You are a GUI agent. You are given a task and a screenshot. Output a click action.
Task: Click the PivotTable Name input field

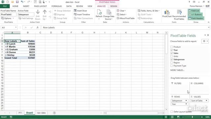click(x=9, y=15)
